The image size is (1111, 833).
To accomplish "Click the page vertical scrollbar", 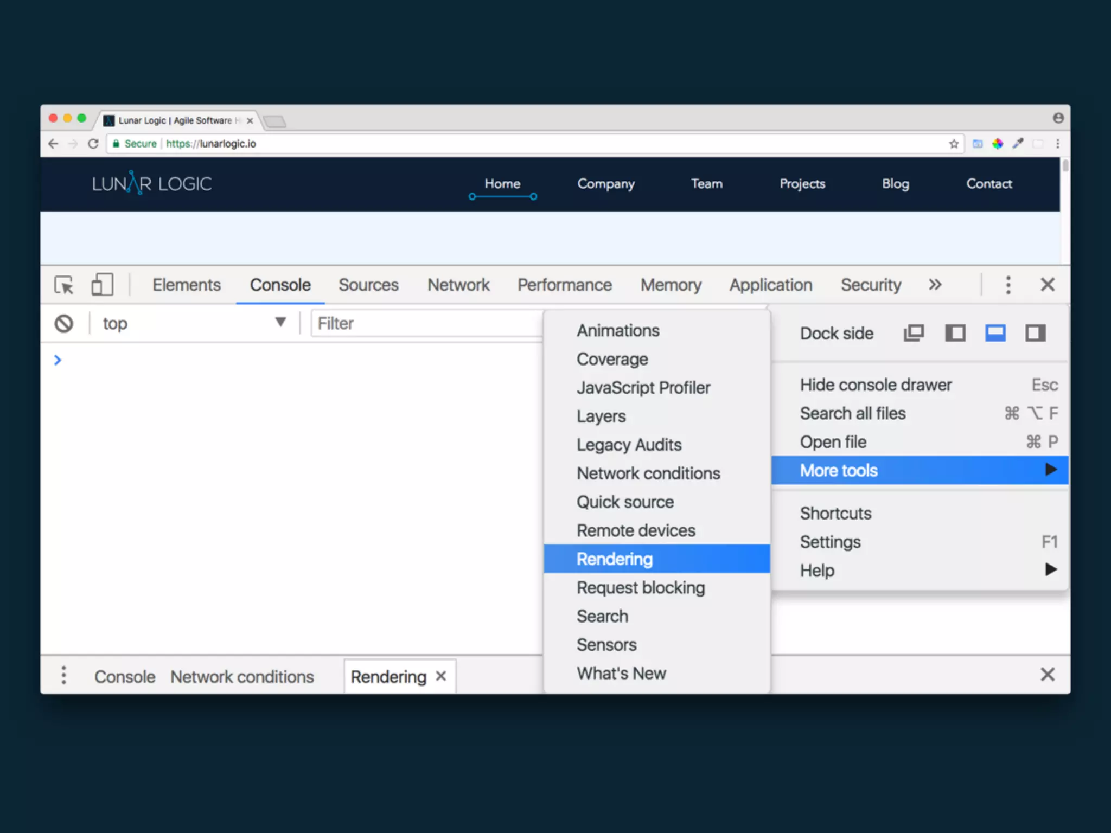I will [x=1065, y=166].
